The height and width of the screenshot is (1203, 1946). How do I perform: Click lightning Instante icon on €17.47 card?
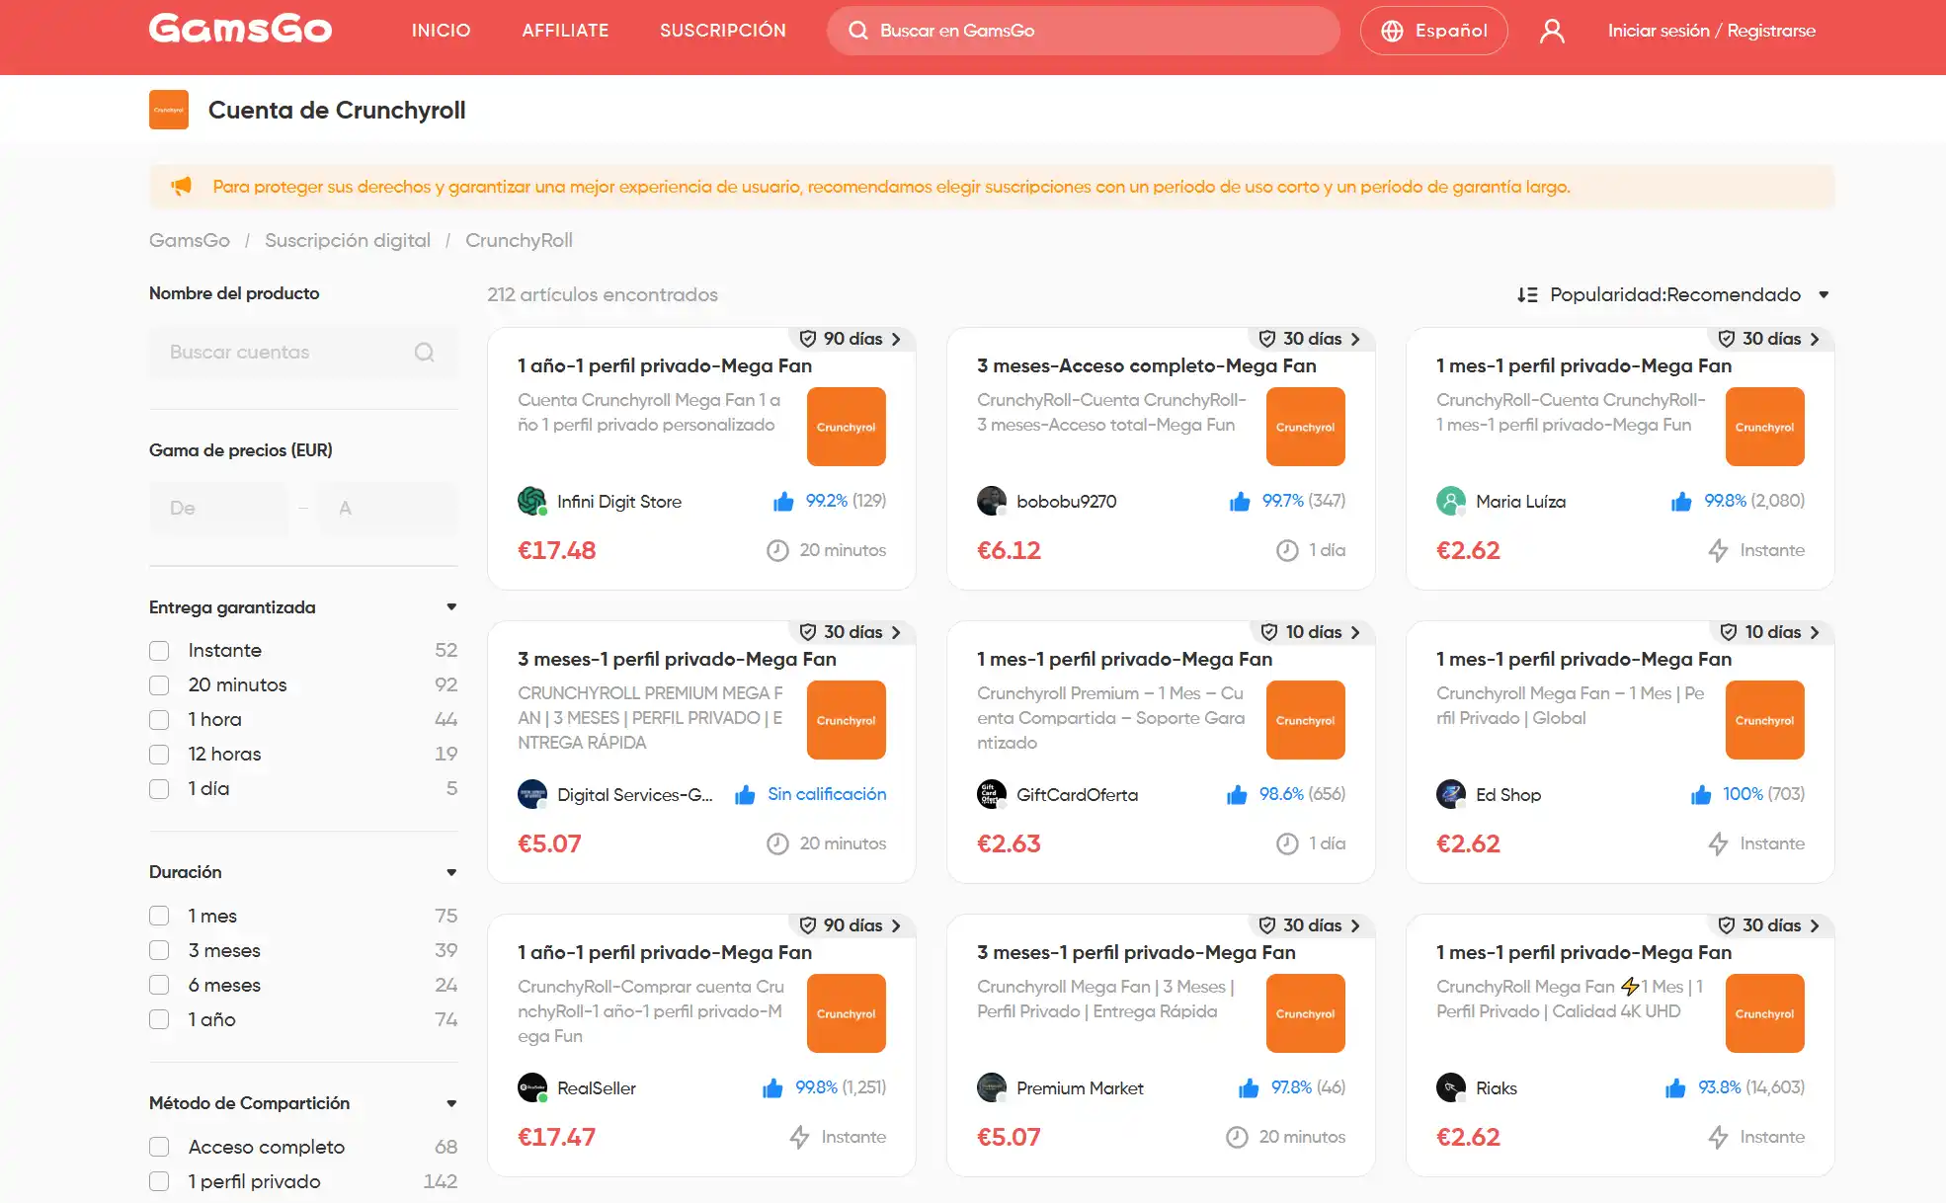pos(799,1137)
